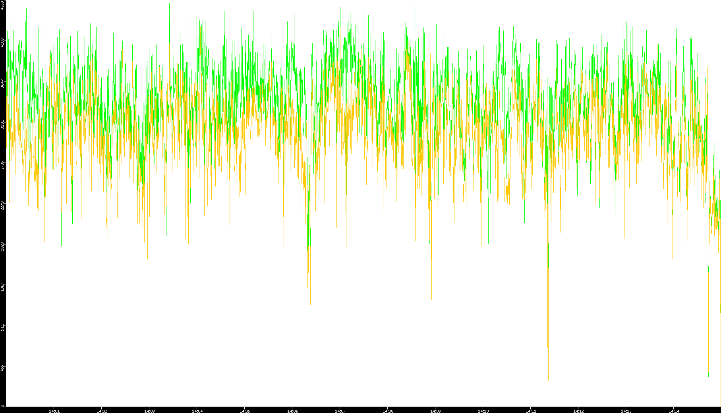
Task: Click the 3647 label on the value axis
Action: (x=2, y=83)
